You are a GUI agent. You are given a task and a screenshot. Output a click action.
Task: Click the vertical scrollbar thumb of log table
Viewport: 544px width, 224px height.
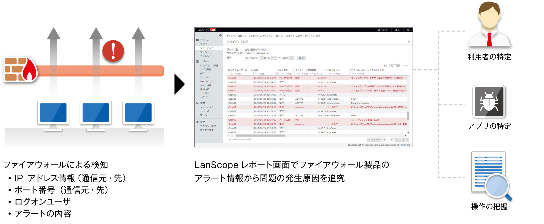[x=408, y=116]
